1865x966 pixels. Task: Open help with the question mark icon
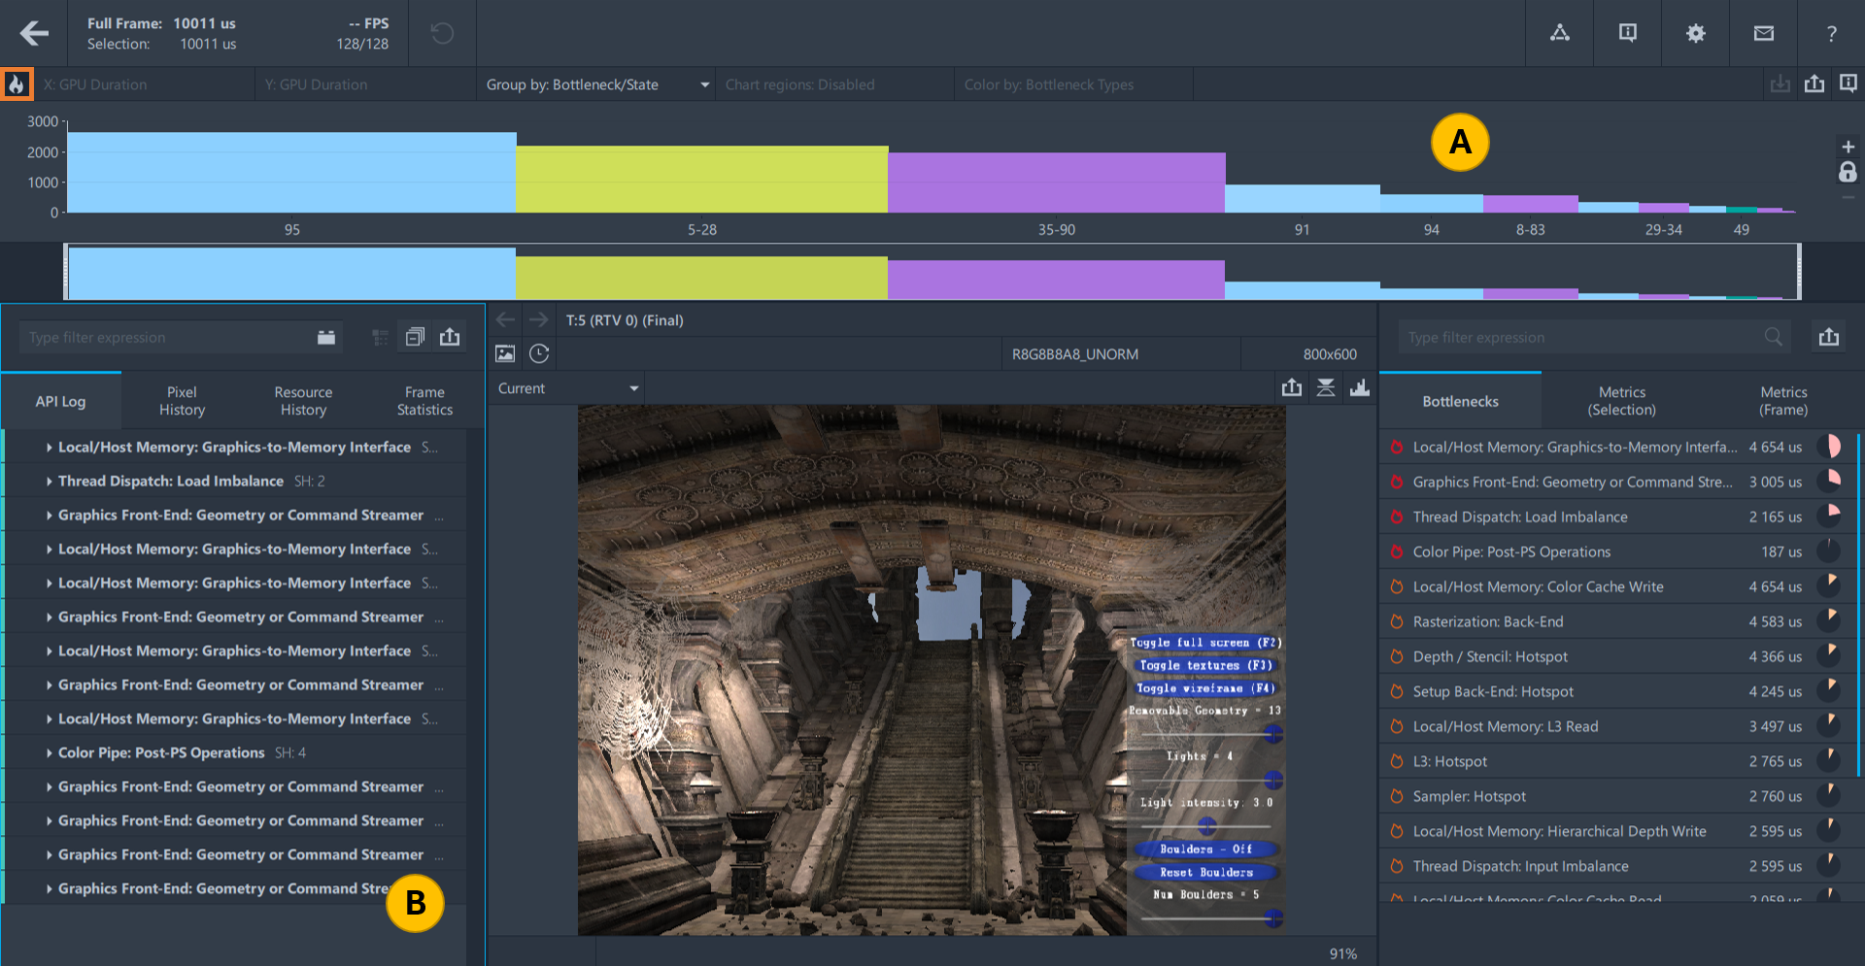point(1831,33)
